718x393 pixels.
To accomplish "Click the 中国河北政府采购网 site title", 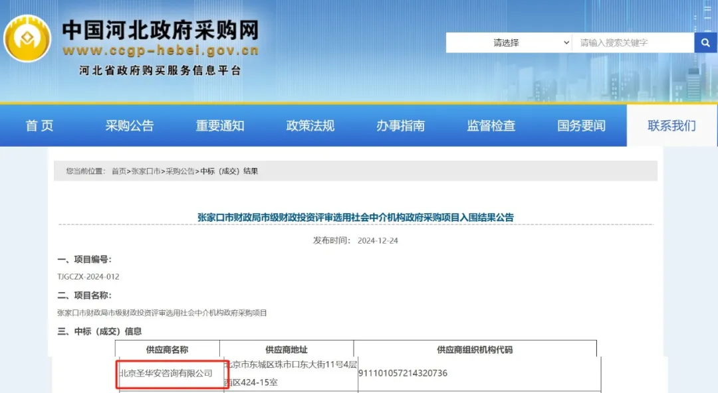I will tap(161, 30).
